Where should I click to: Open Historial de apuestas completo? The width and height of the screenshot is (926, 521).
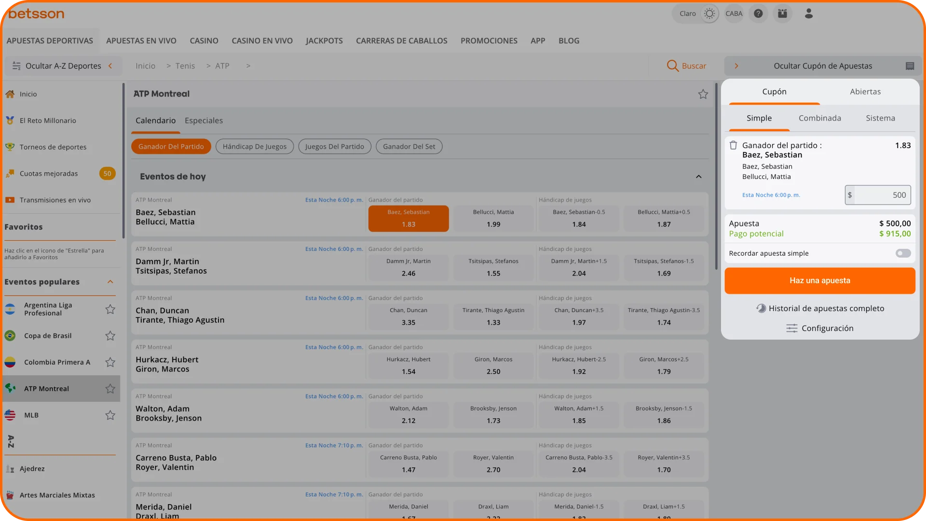click(x=820, y=308)
